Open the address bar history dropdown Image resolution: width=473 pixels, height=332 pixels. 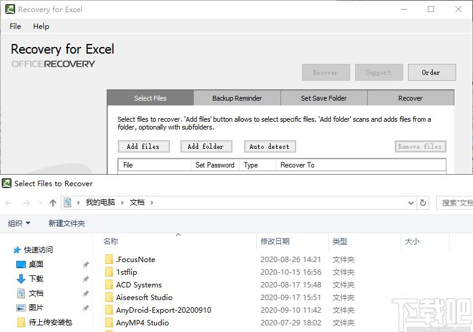click(x=410, y=203)
